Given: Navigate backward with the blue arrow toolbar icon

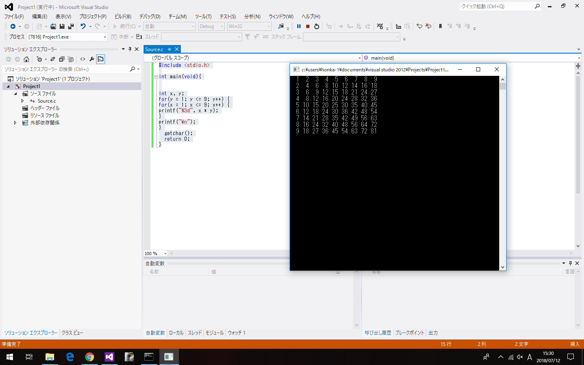Looking at the screenshot, I should (x=13, y=26).
